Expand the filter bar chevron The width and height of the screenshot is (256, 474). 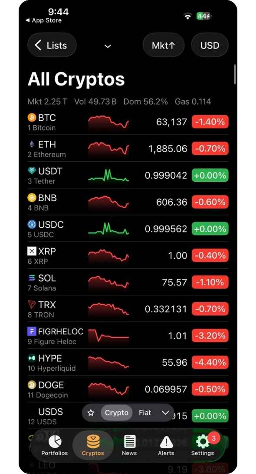tap(165, 413)
